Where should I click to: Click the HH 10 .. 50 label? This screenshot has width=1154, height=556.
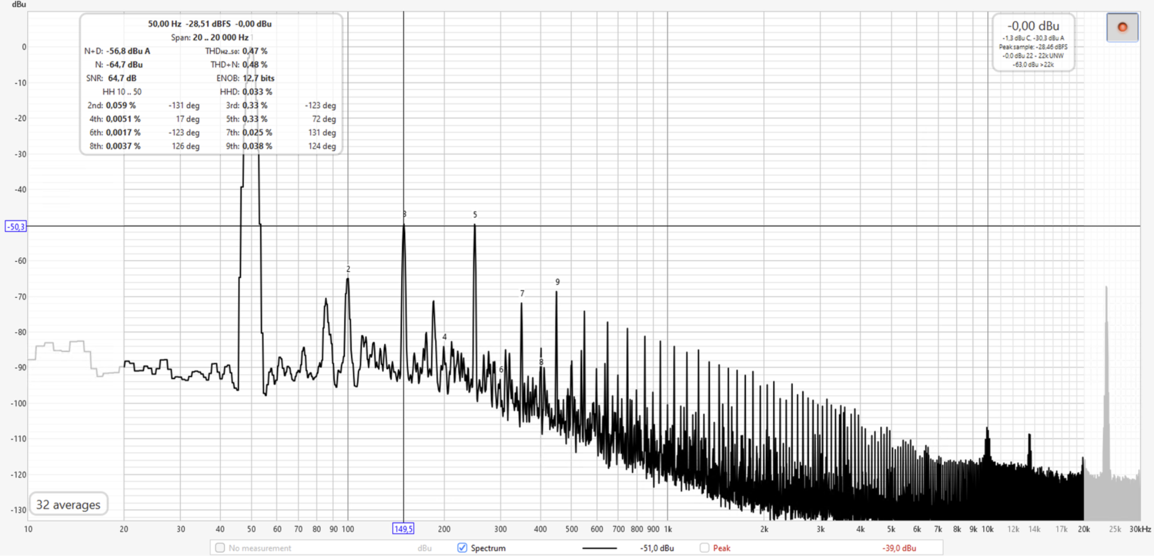click(x=122, y=91)
